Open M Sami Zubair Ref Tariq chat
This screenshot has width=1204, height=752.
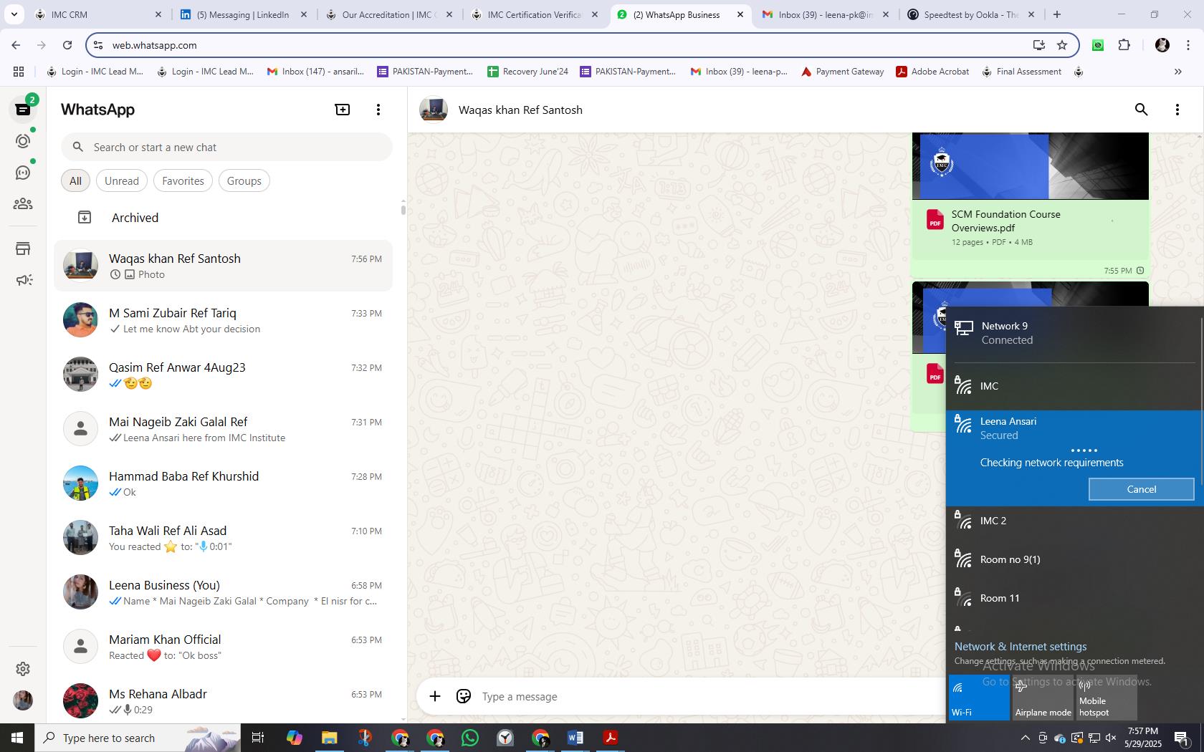click(x=224, y=320)
